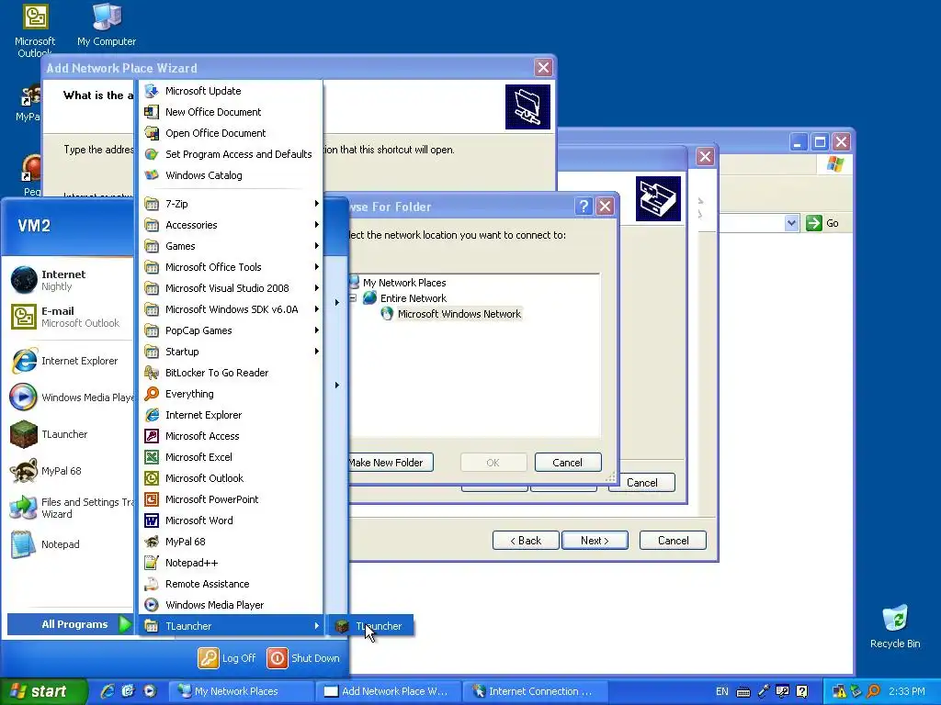
Task: Click the Open Office Document icon
Action: pyautogui.click(x=152, y=133)
